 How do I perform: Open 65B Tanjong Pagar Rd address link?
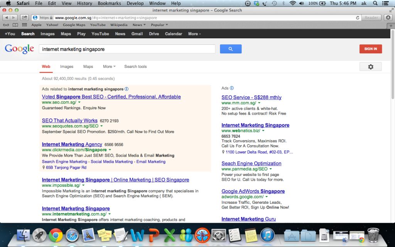tap(66, 167)
